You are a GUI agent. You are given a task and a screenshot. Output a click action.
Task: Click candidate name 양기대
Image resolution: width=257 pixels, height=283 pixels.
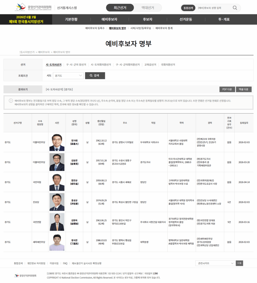click(74, 142)
